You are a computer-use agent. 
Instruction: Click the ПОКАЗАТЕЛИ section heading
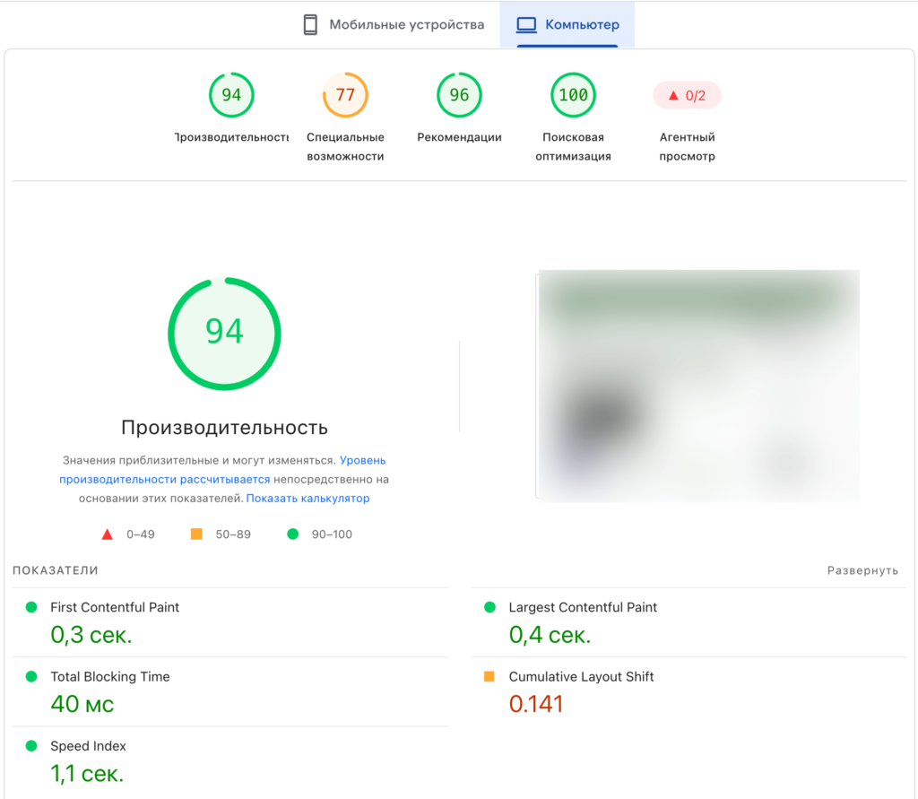click(55, 570)
